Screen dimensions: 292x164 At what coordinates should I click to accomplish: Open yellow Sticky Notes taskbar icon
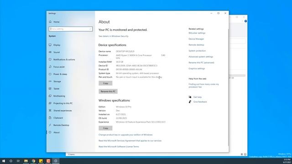pos(41,161)
